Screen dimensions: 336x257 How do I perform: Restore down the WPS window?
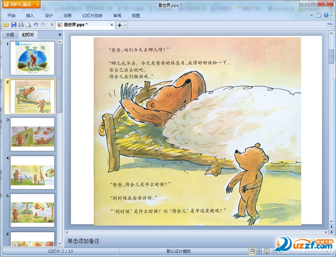313,3
